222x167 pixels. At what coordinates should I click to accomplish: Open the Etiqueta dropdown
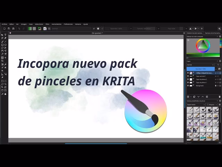click(x=212, y=105)
